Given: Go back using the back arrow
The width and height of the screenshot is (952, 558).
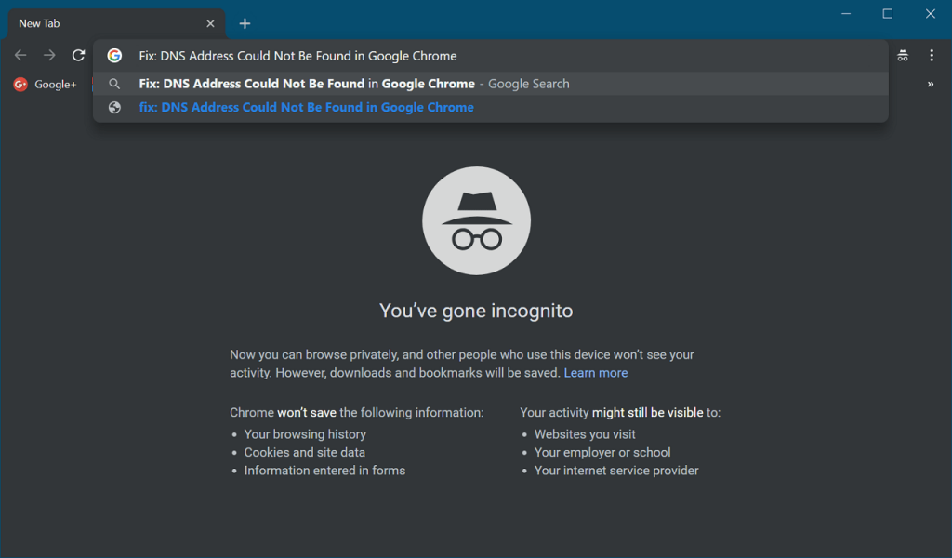Looking at the screenshot, I should [20, 55].
